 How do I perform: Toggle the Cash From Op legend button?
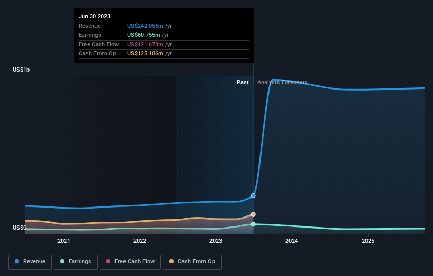(192, 262)
